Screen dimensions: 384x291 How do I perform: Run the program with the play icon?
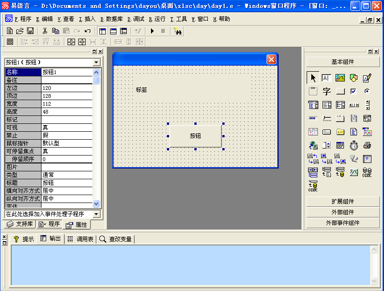[x=152, y=31]
